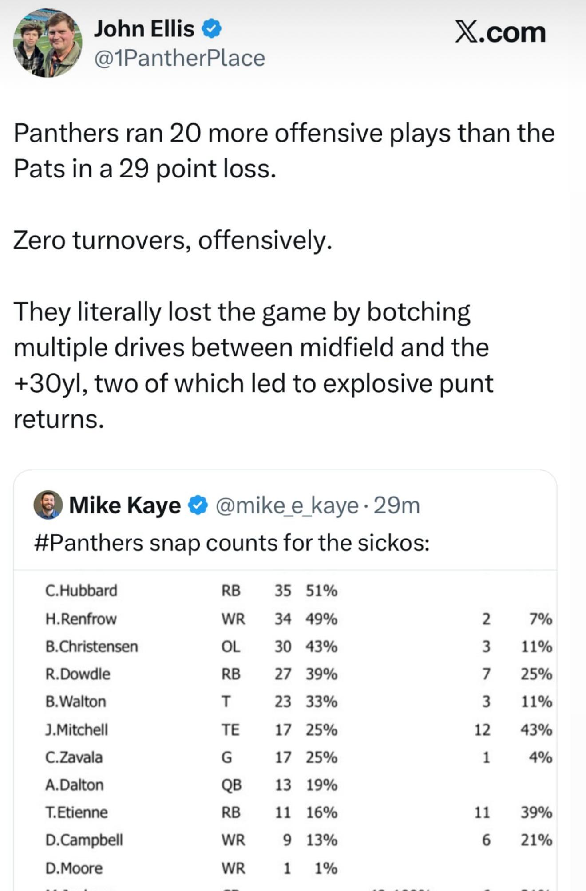This screenshot has height=891, width=586.
Task: Click the Mike Kaye display name
Action: coord(125,505)
